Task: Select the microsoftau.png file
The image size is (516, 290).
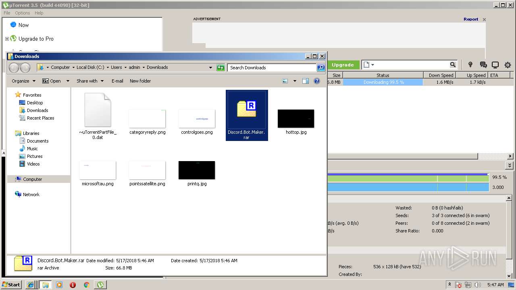Action: pyautogui.click(x=98, y=174)
